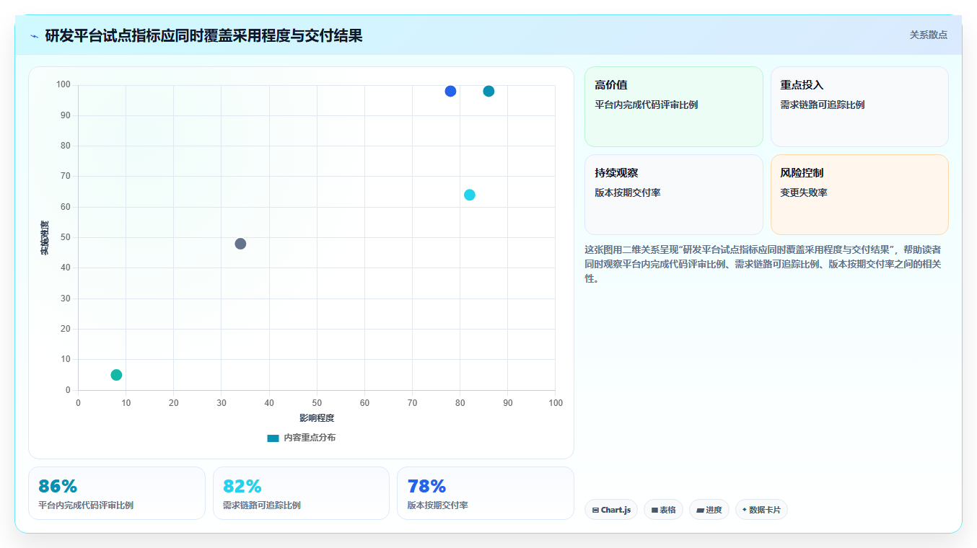Select the 表格 tag
Image resolution: width=977 pixels, height=548 pixels.
click(663, 510)
